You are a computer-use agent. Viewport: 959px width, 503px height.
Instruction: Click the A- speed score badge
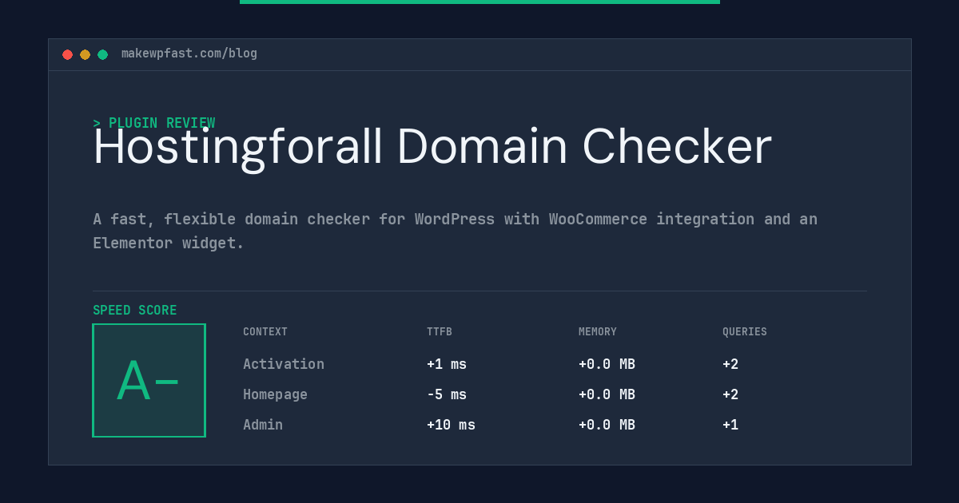149,381
